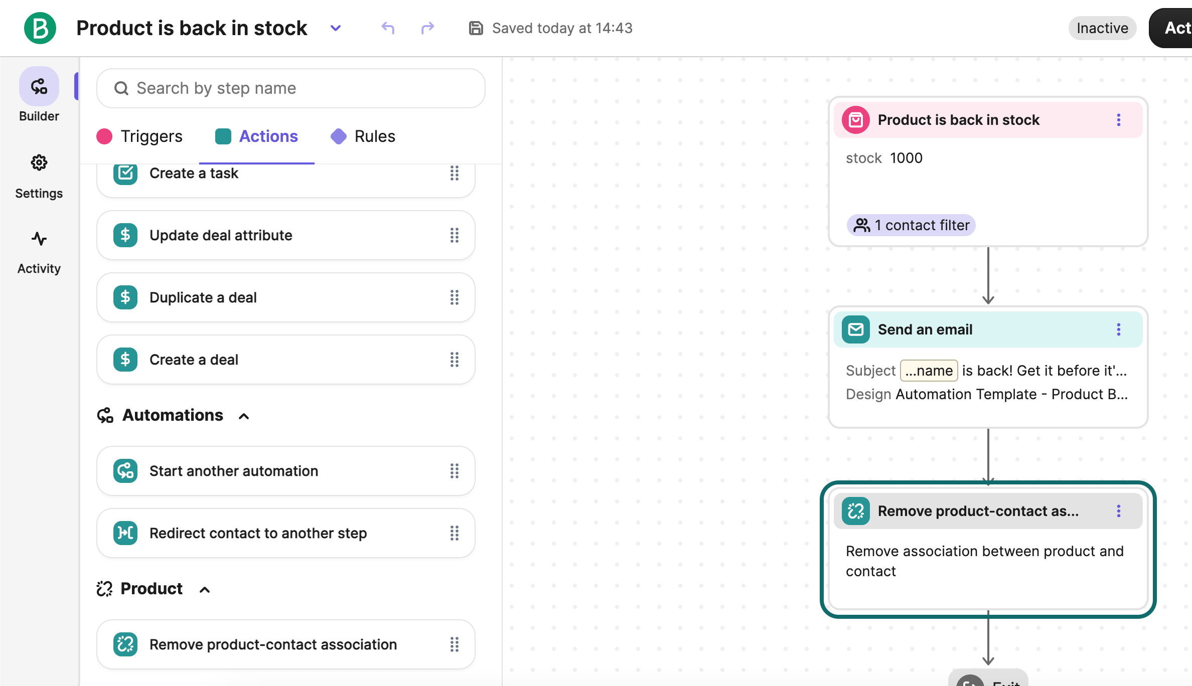The image size is (1192, 686).
Task: Click the undo arrow icon
Action: coord(388,28)
